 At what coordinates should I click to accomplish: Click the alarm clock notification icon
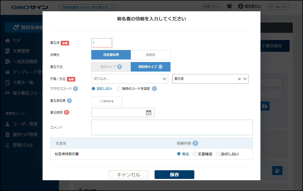point(229,6)
